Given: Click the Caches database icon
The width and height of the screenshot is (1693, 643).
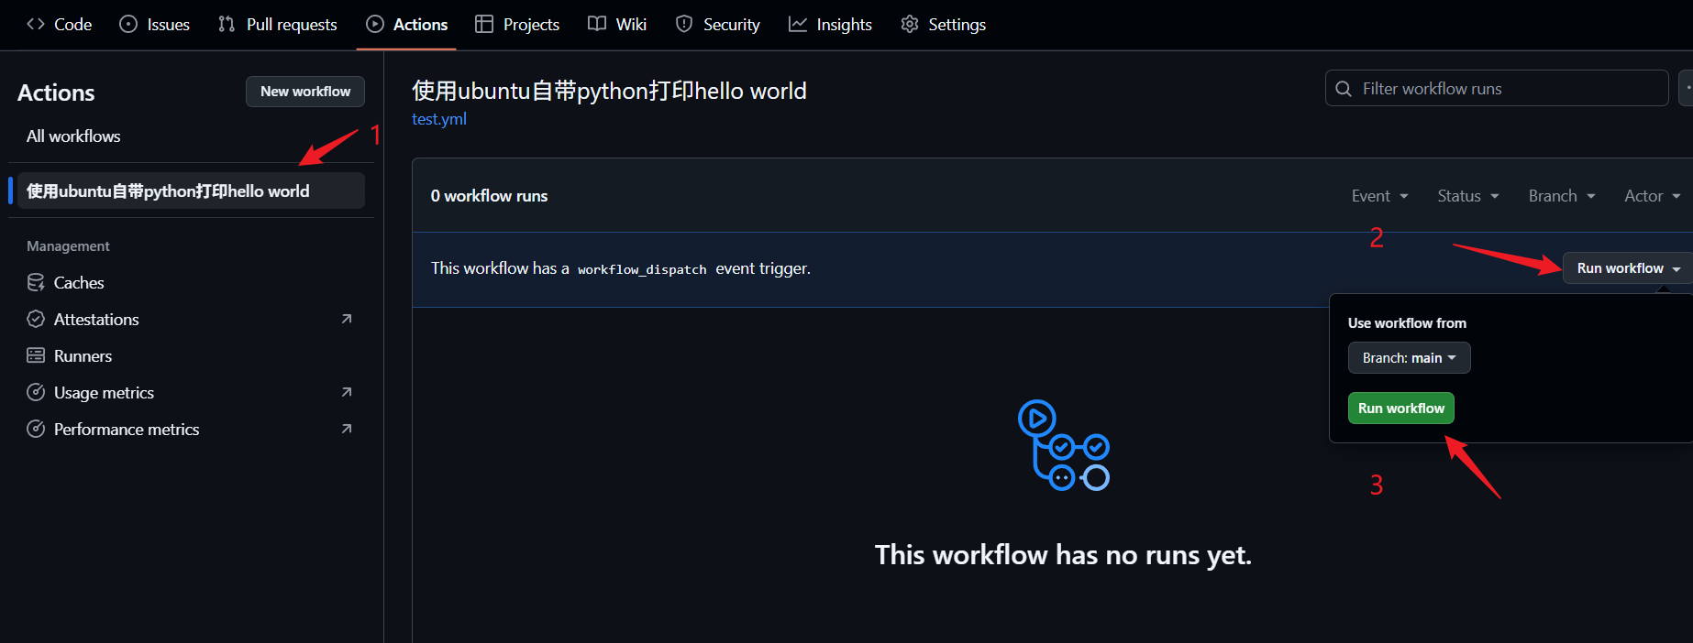Looking at the screenshot, I should [x=36, y=282].
